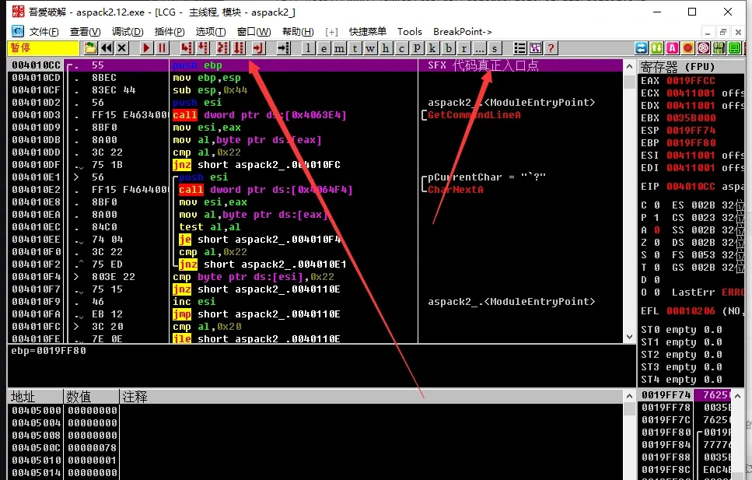Open the Tools menu
752x480 pixels.
[410, 32]
